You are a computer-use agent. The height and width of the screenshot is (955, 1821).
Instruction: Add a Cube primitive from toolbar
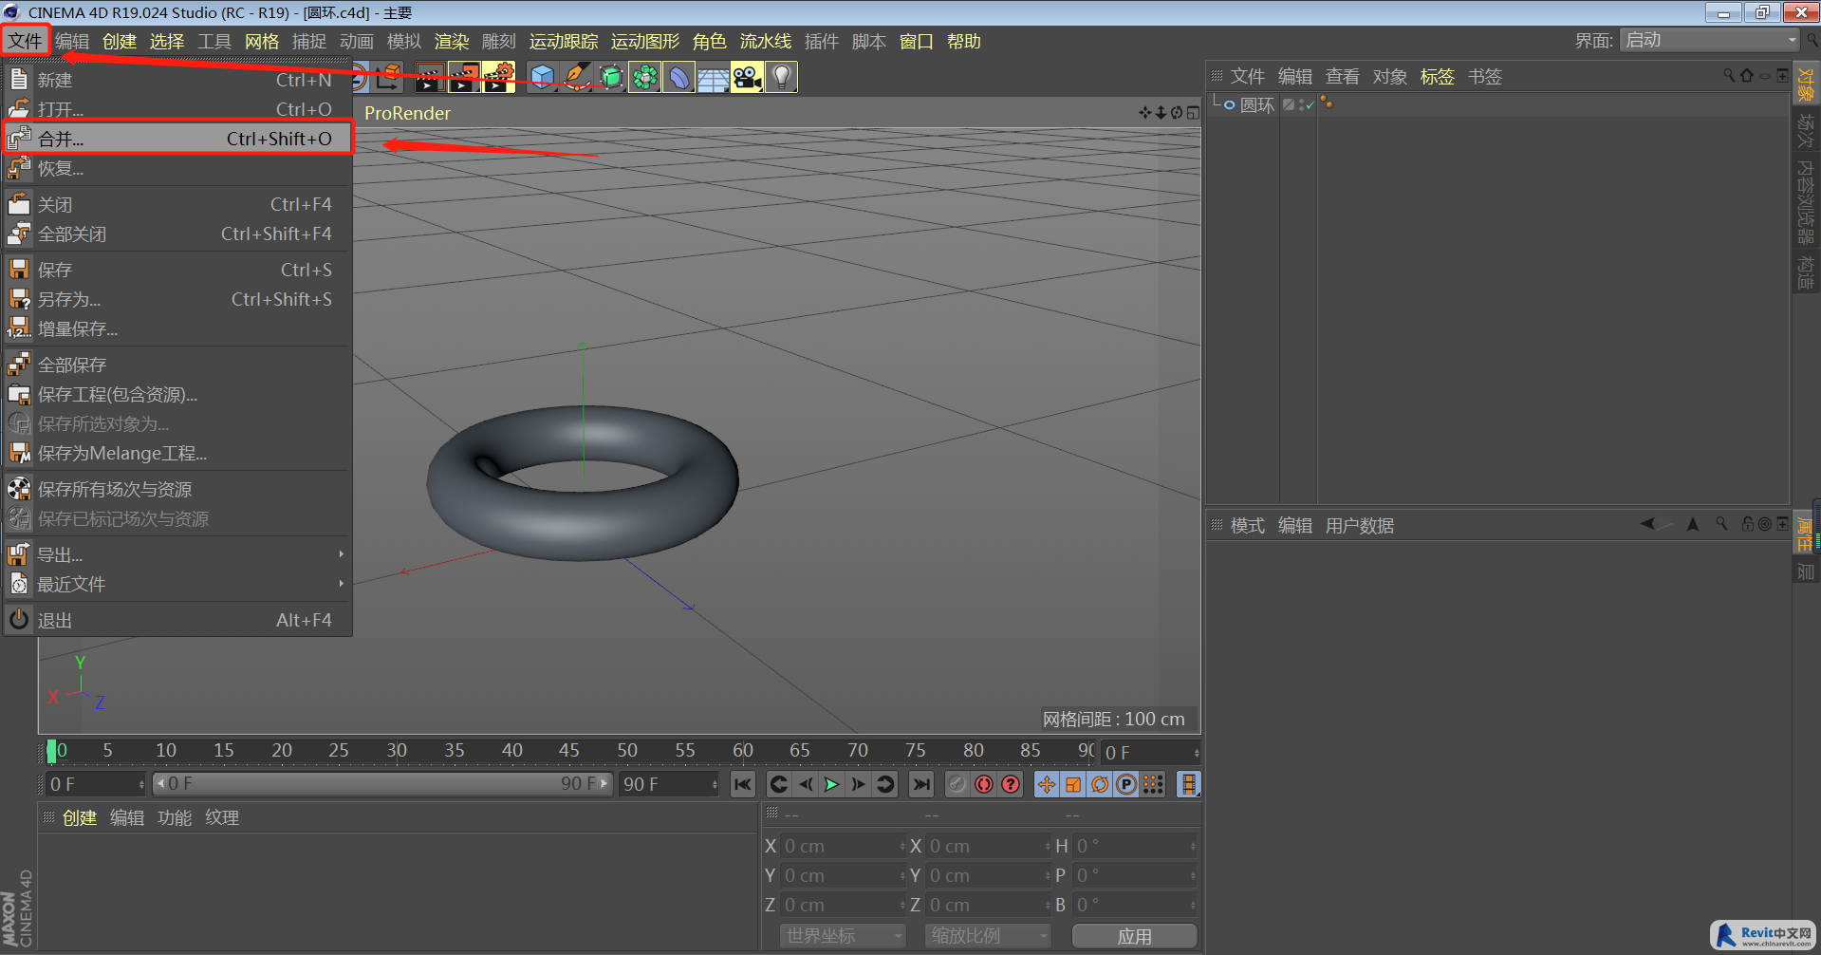point(542,78)
